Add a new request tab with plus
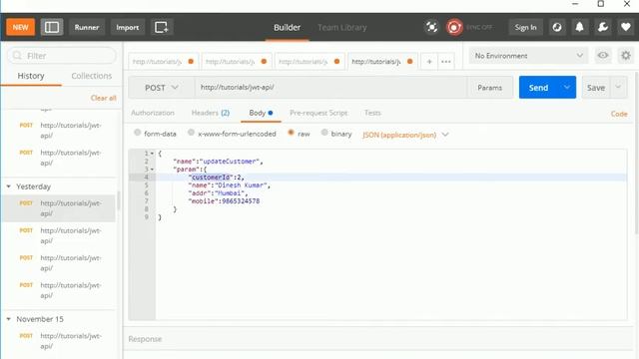 pos(429,62)
